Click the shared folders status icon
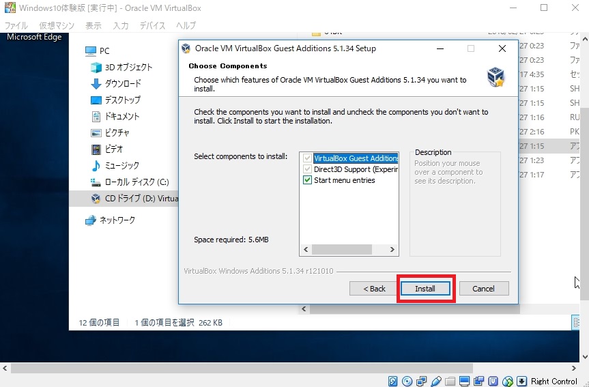 click(x=450, y=381)
